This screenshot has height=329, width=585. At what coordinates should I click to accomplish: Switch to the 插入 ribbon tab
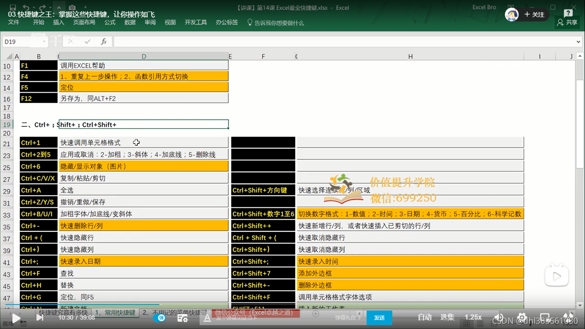(x=59, y=22)
